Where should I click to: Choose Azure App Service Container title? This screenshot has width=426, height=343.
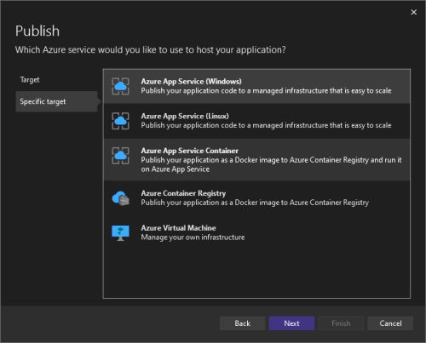[x=189, y=151]
